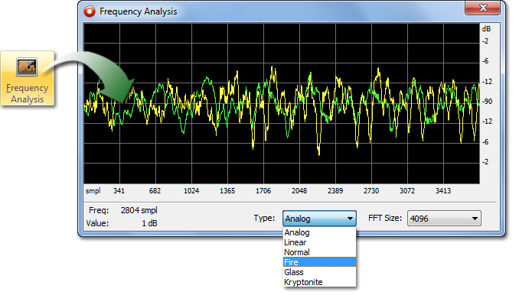Click the 2804 smpl frequency readout
Screen dimensions: 519x295
coord(139,210)
